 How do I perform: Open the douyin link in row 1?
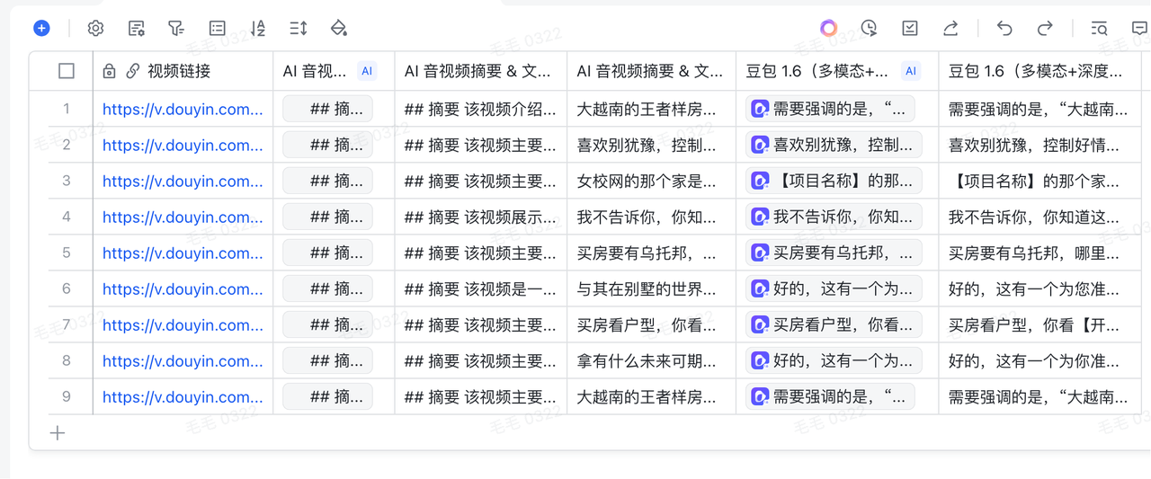coord(183,109)
